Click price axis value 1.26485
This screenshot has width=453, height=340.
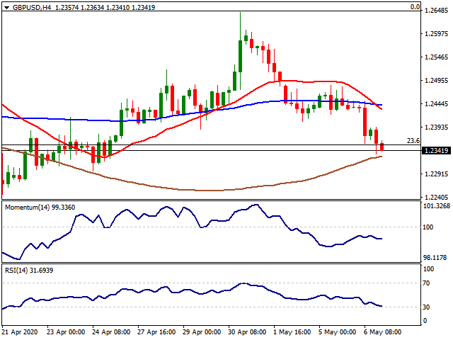436,11
